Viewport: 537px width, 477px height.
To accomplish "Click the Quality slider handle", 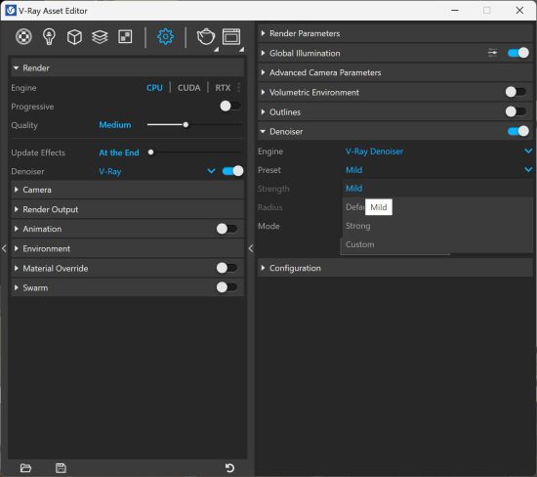I will pyautogui.click(x=186, y=124).
